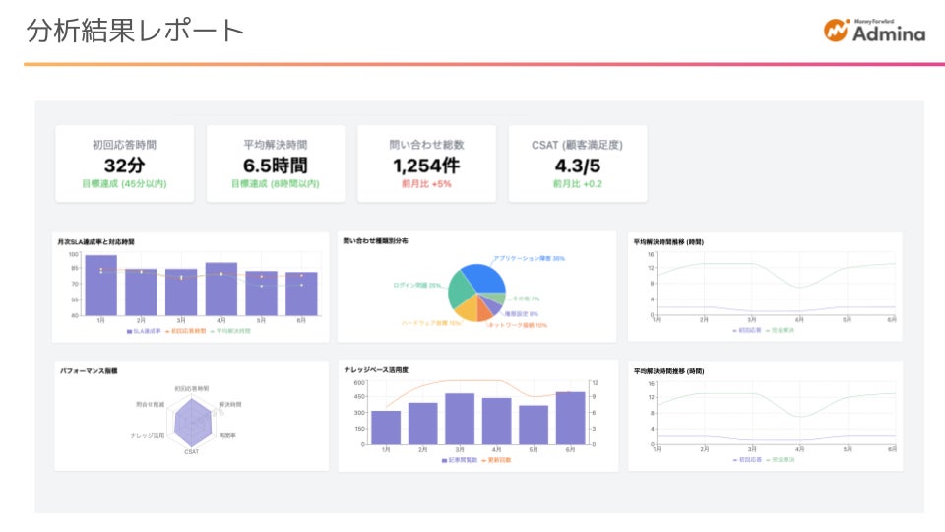
Task: Click the orange ネットワーク接続 pie slice
Action: [484, 310]
